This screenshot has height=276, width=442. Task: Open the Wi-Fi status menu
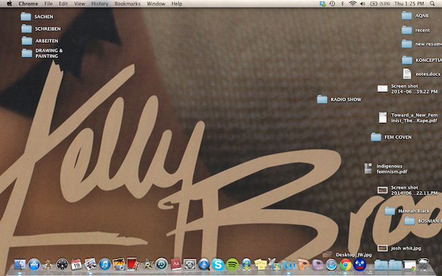click(352, 4)
